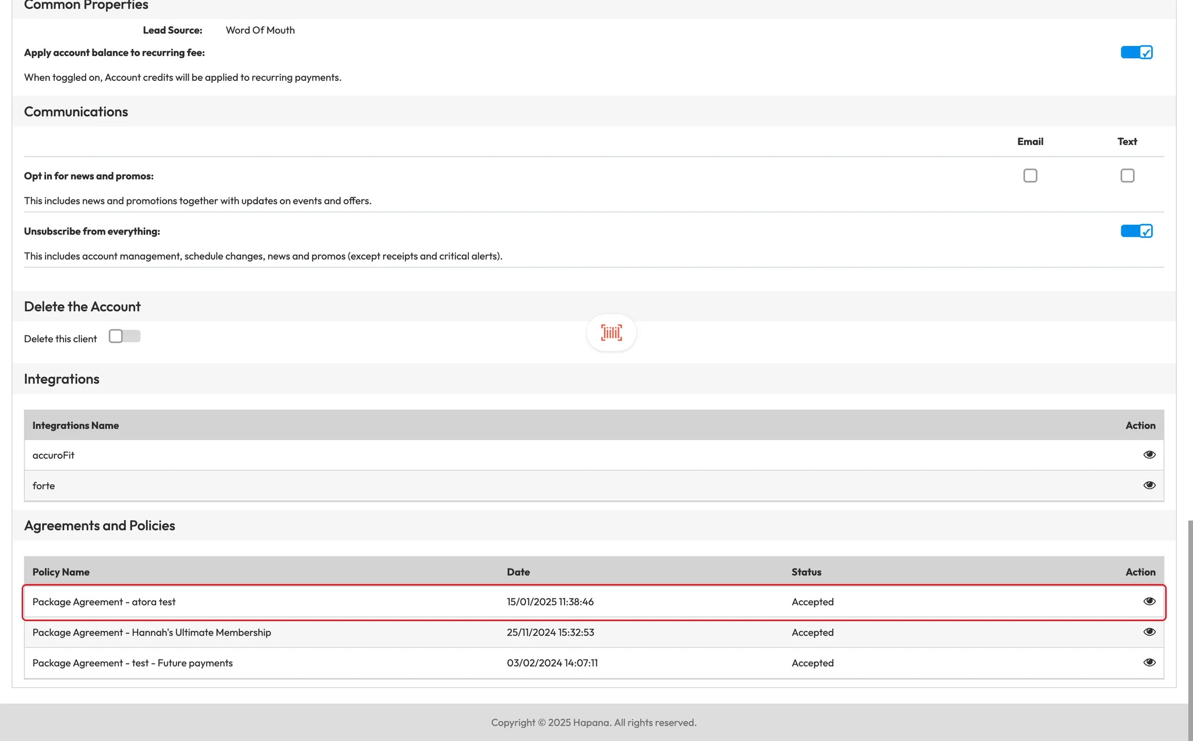Screen dimensions: 1193x741
Task: View atora test agreement eye icon
Action: pyautogui.click(x=1149, y=601)
